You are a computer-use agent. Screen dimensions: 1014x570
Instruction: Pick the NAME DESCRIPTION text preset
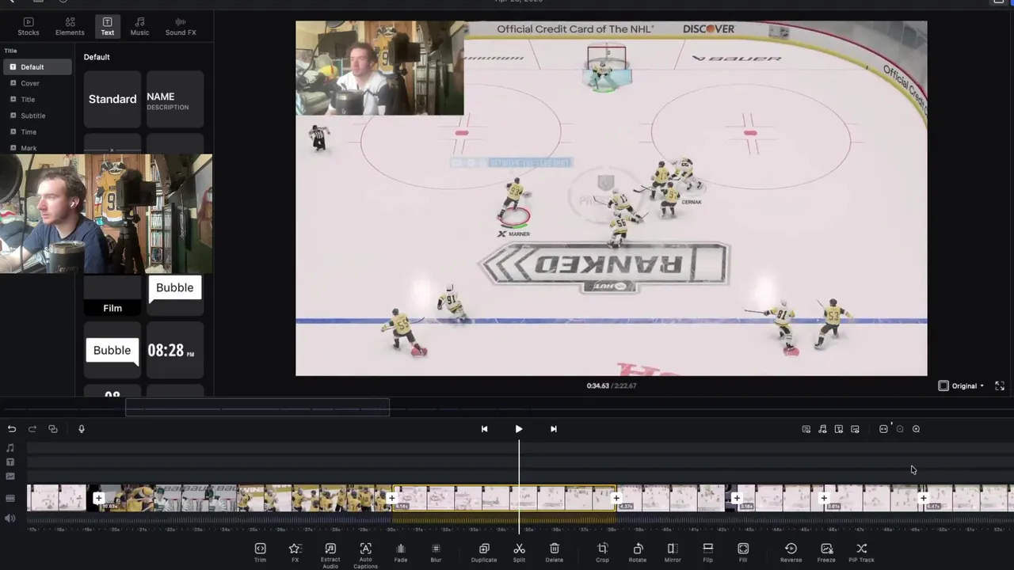(x=174, y=99)
